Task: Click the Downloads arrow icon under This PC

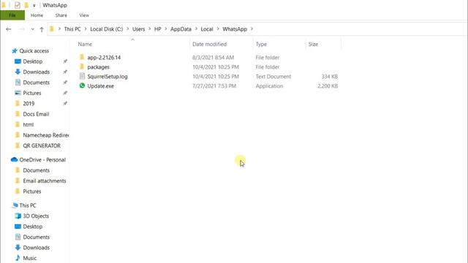Action: [18, 247]
